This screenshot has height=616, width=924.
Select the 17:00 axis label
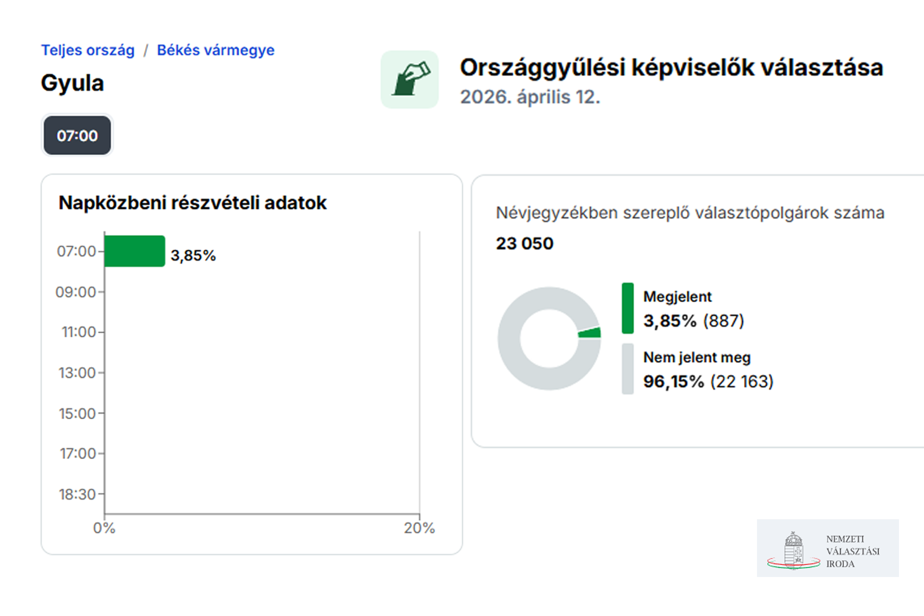point(77,453)
